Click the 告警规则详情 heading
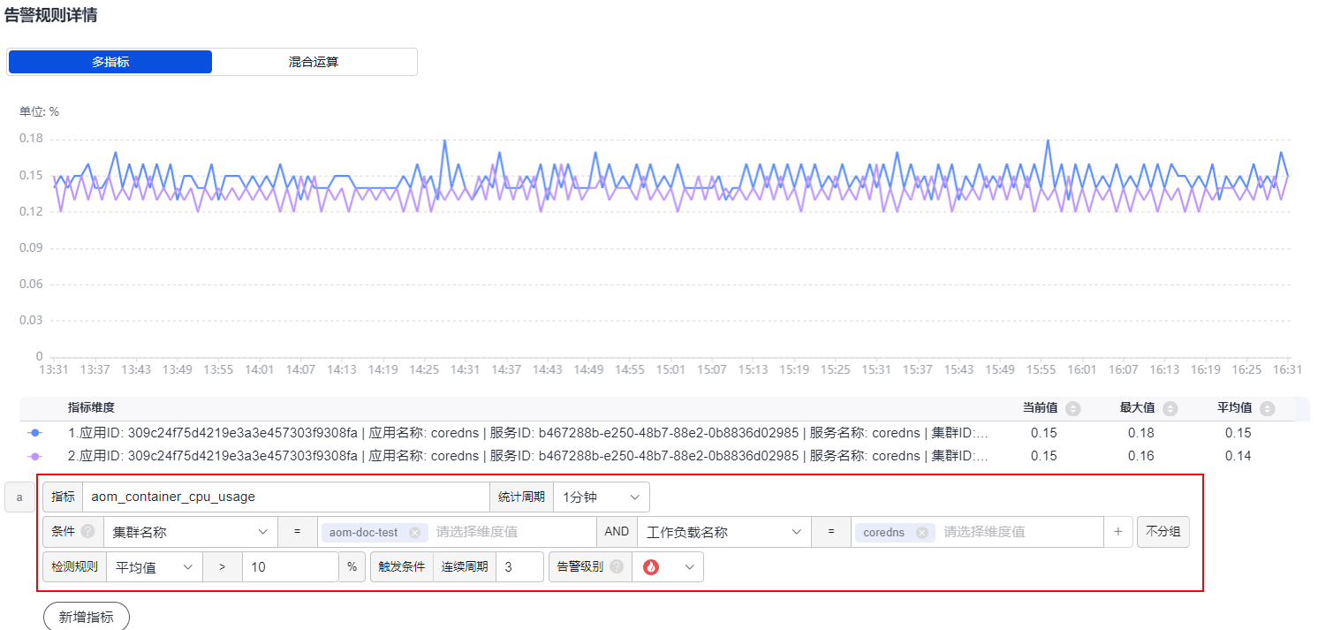The height and width of the screenshot is (630, 1318). (x=50, y=15)
